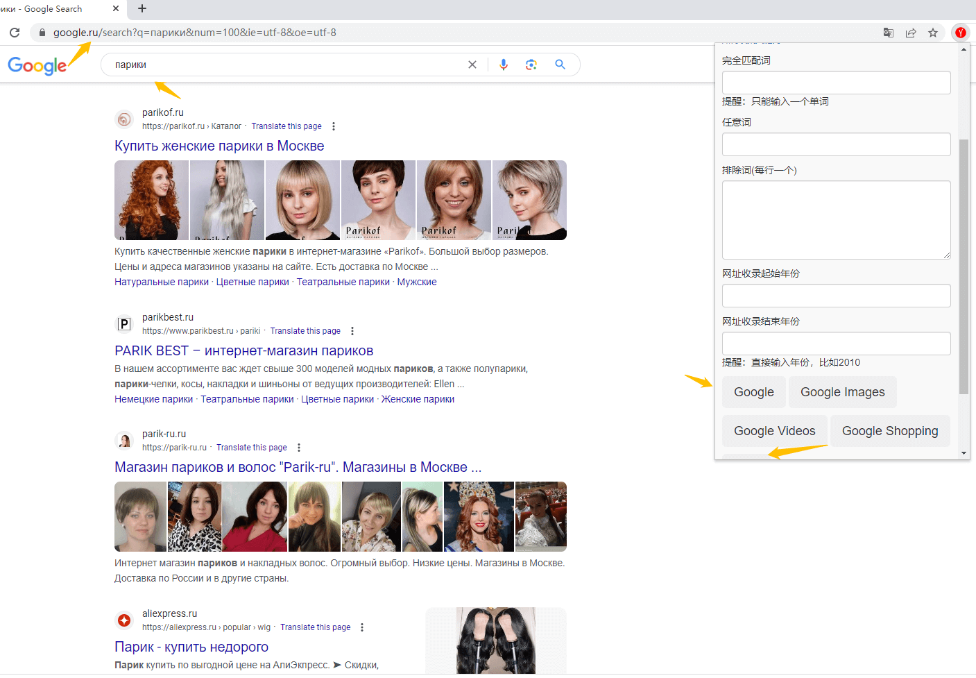The height and width of the screenshot is (678, 976).
Task: Open the Женские парики sitelink
Action: point(418,399)
